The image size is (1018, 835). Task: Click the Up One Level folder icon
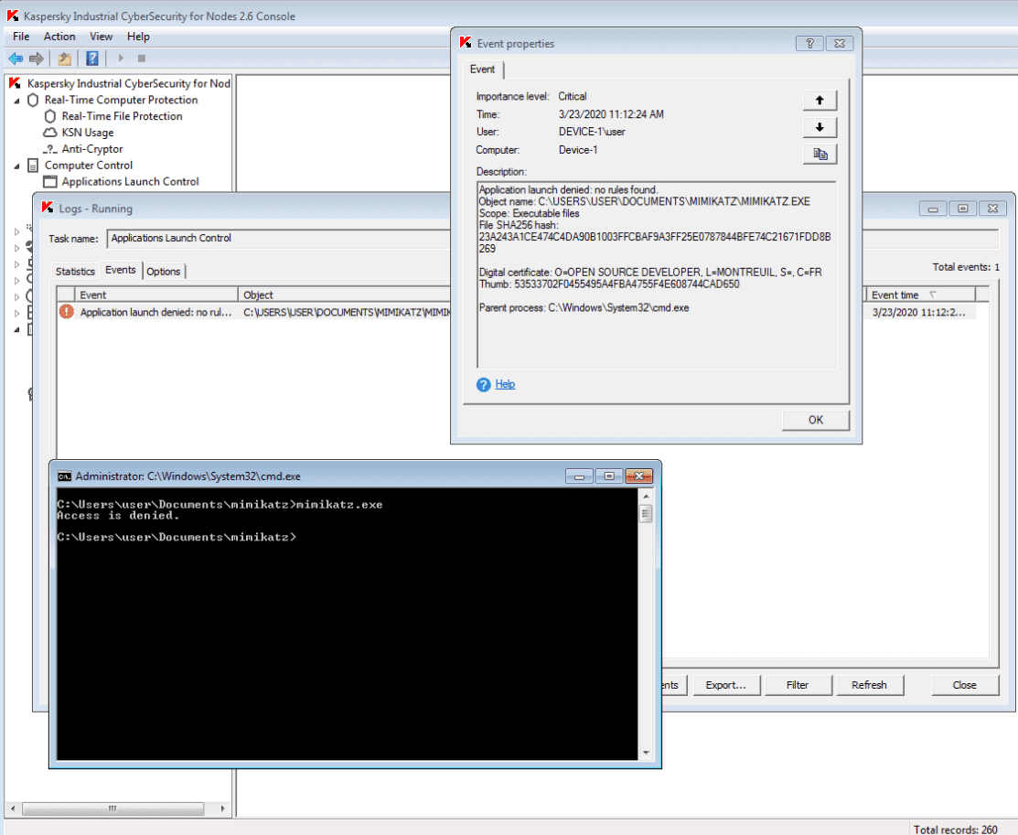(64, 59)
